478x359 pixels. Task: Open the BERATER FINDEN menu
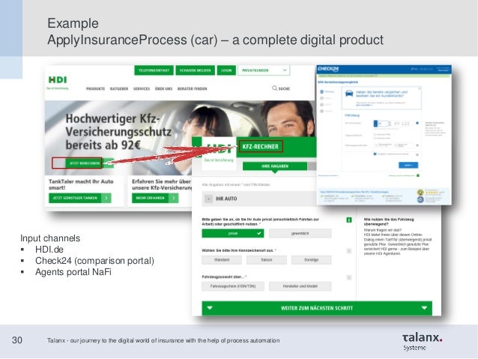192,88
